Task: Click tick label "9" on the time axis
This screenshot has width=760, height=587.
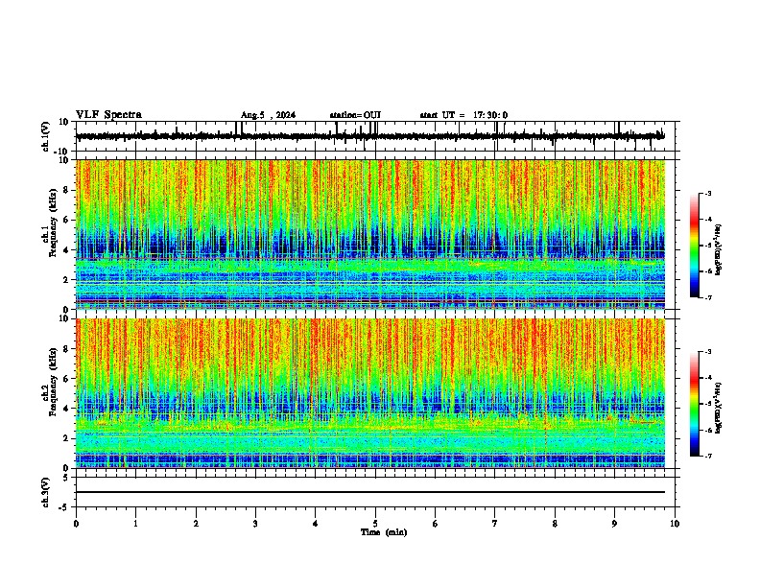Action: pos(614,524)
